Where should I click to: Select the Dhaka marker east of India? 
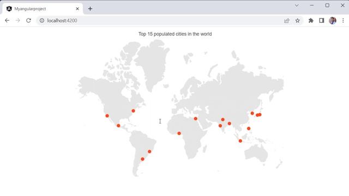(x=229, y=124)
